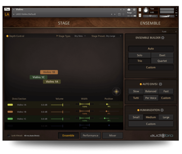The width and height of the screenshot is (182, 154).
Task: Open the Stage Preset Dry Large dropdown
Action: tap(114, 36)
